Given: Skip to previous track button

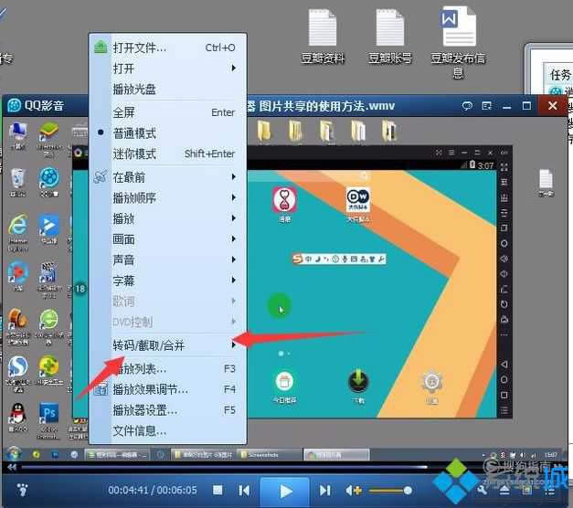Looking at the screenshot, I should [244, 490].
